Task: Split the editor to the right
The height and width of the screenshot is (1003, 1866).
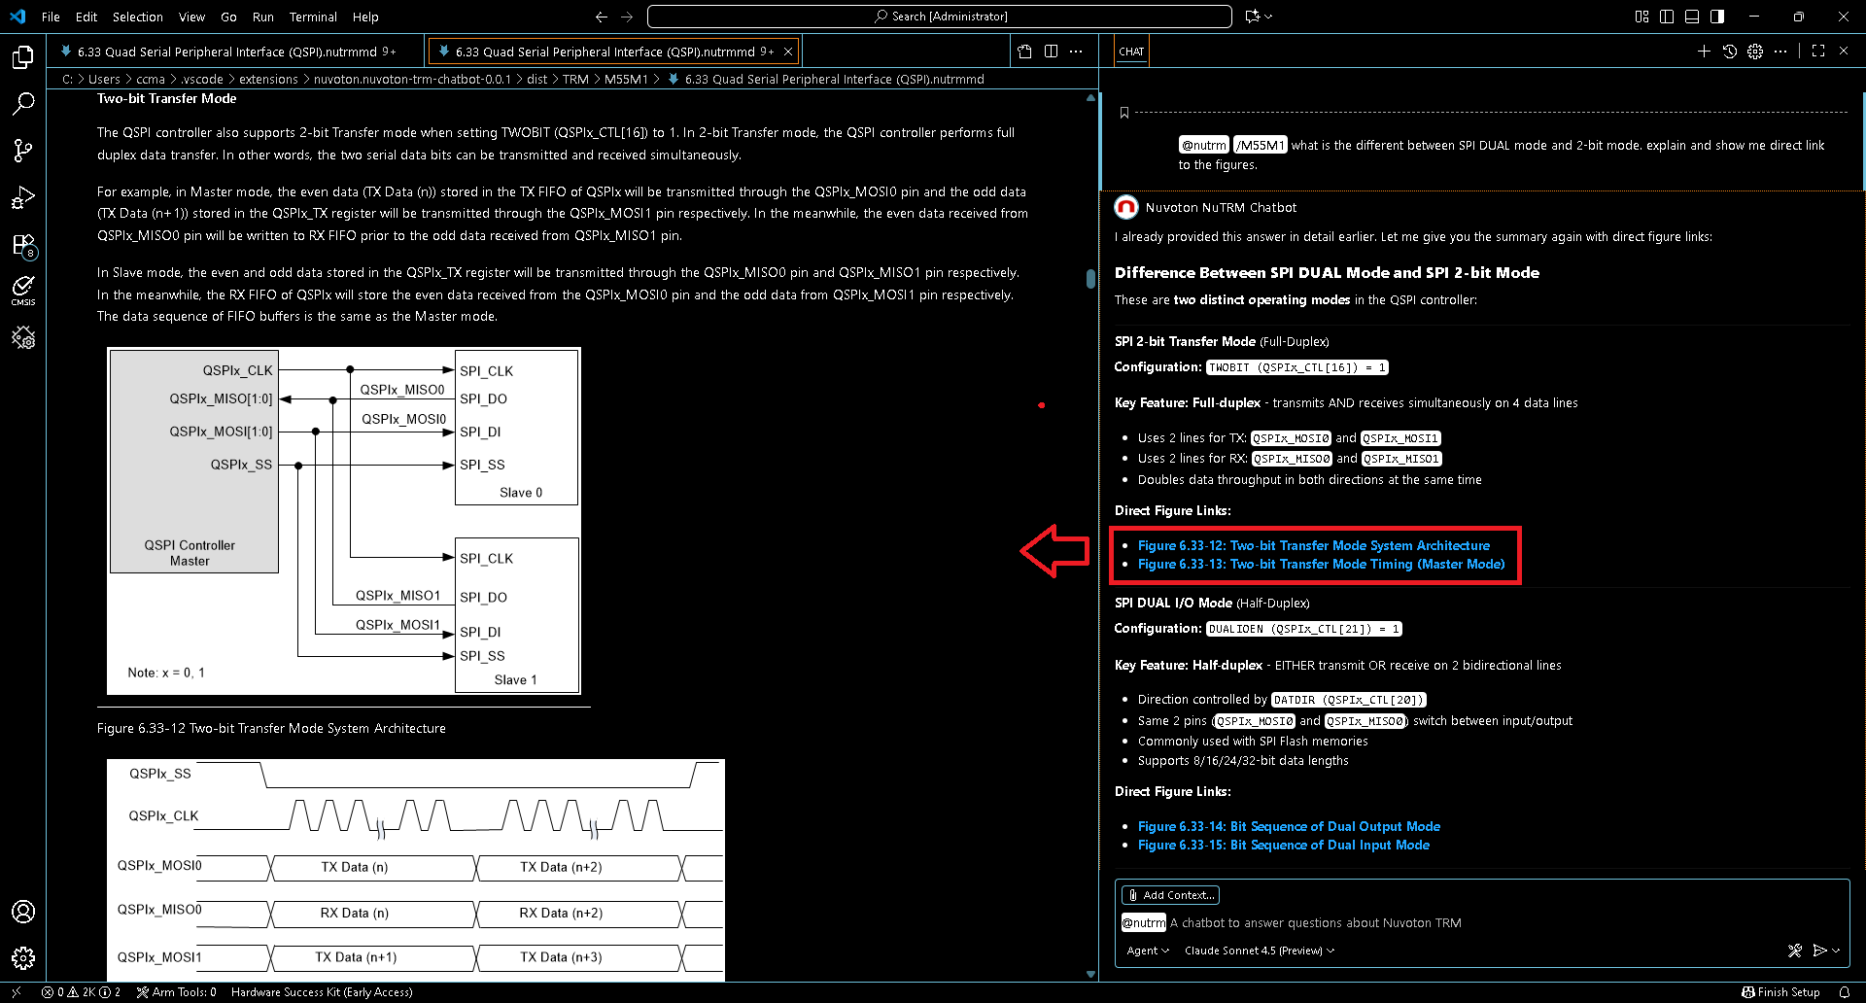Action: point(1051,52)
